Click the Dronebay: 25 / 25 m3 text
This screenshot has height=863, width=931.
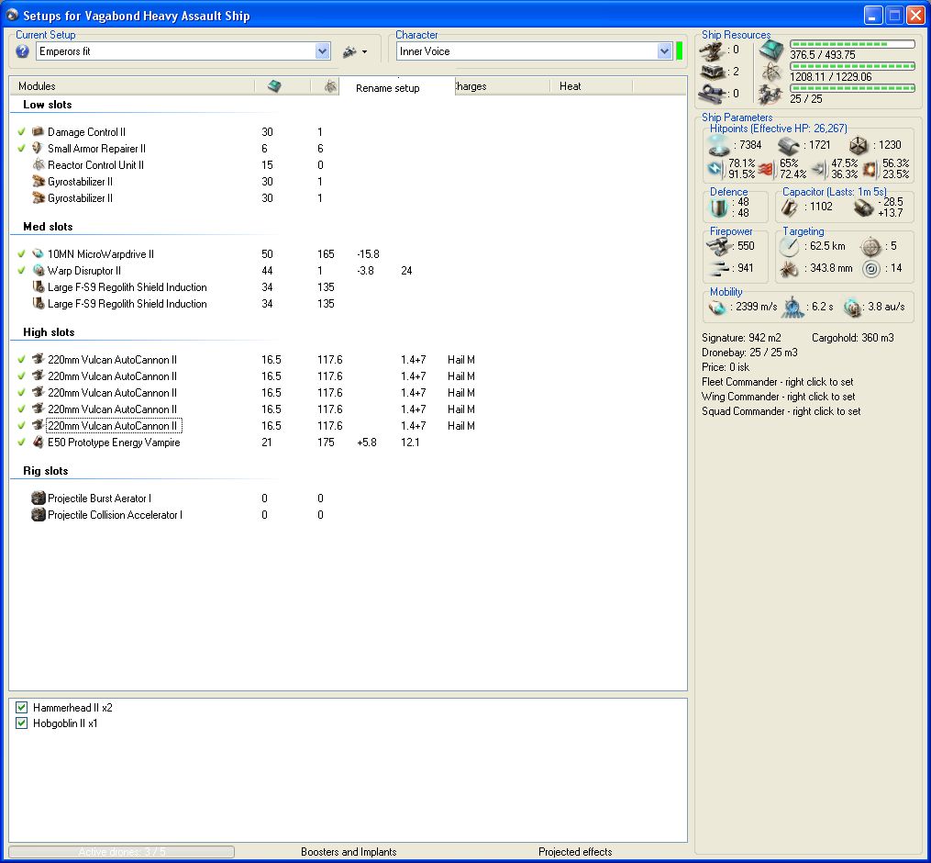(749, 352)
